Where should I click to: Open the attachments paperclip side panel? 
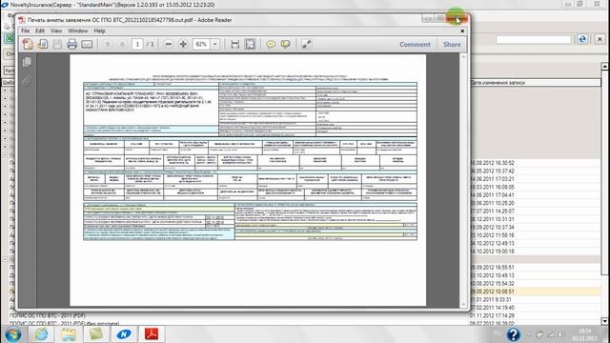pyautogui.click(x=27, y=80)
